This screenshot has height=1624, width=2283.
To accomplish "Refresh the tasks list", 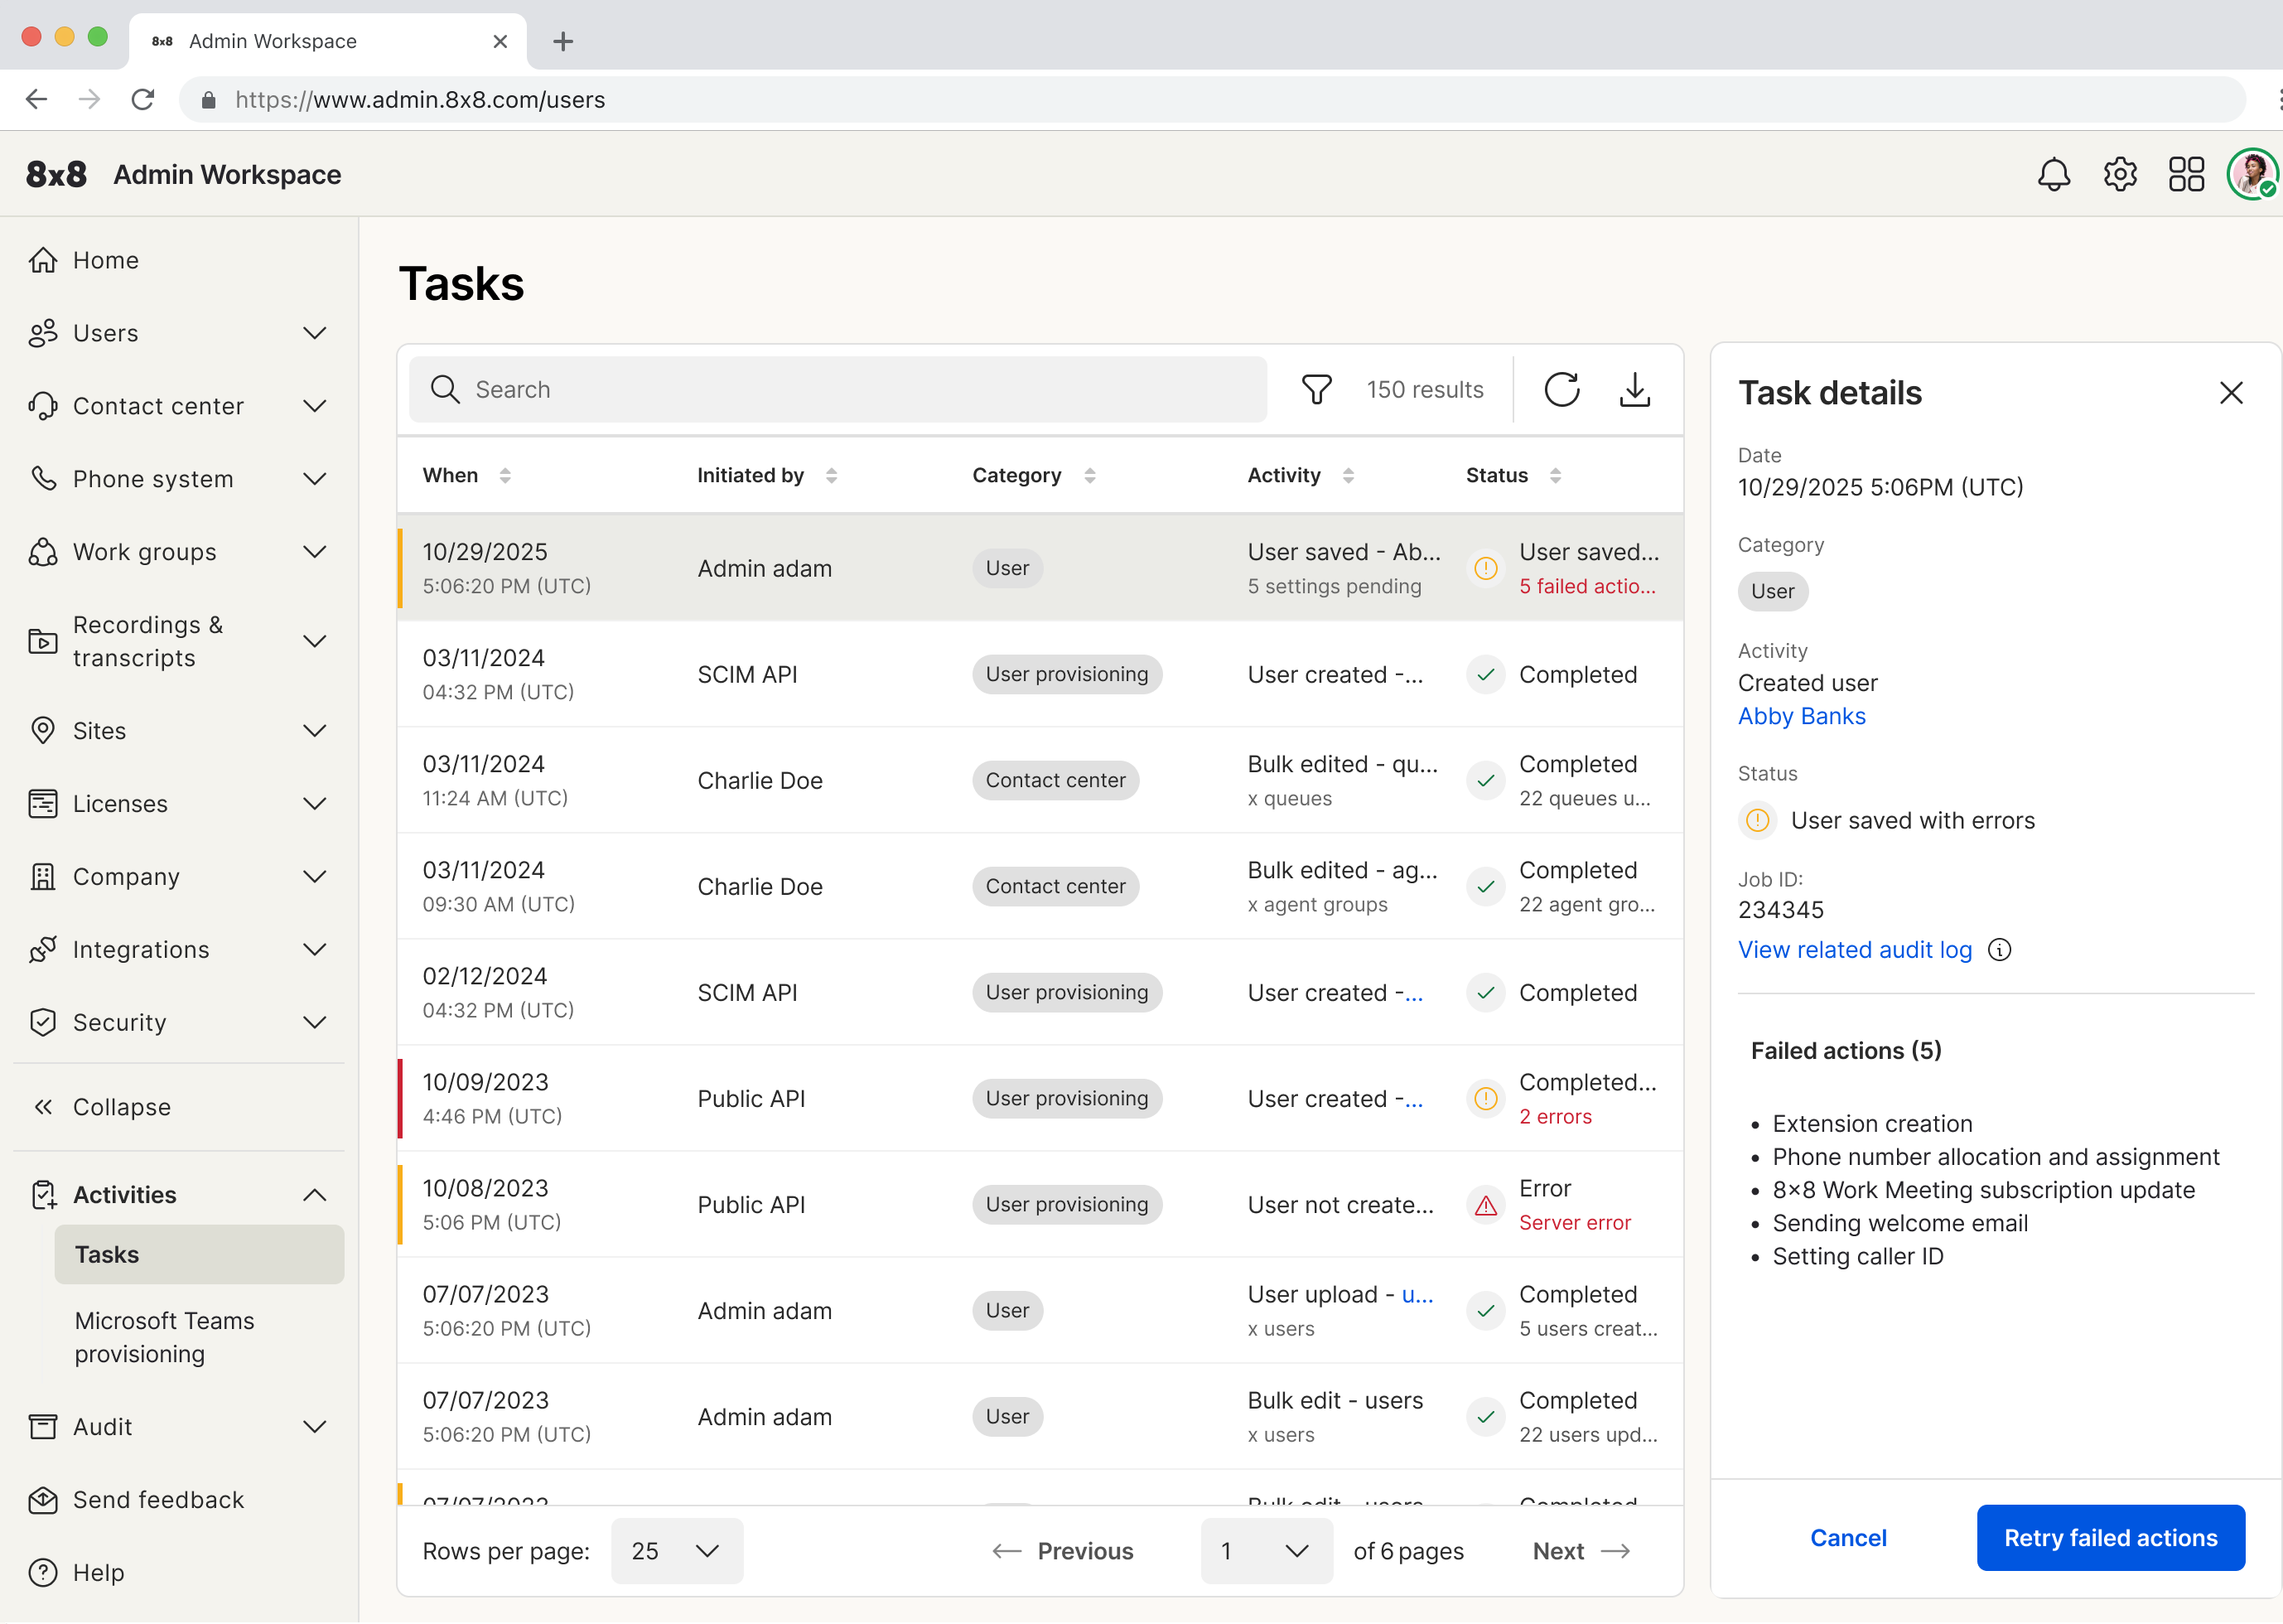I will (x=1561, y=389).
